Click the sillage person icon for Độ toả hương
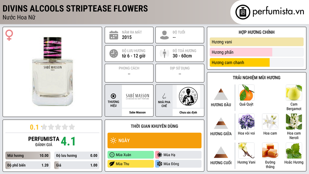Image resolution: width=309 pixels, height=174 pixels. click(x=164, y=53)
